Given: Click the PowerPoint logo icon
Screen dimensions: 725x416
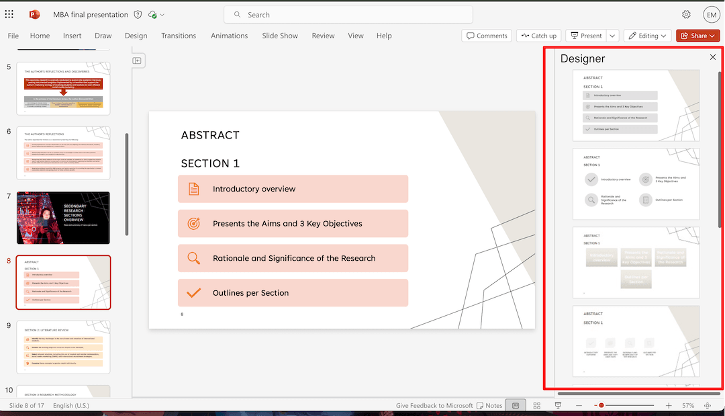Looking at the screenshot, I should [34, 14].
